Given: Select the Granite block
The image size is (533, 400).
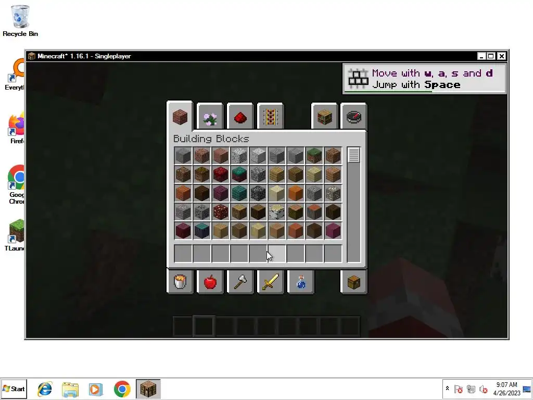Looking at the screenshot, I should [202, 156].
